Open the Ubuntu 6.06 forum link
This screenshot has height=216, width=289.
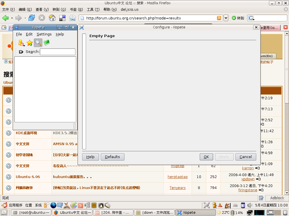tap(28, 177)
